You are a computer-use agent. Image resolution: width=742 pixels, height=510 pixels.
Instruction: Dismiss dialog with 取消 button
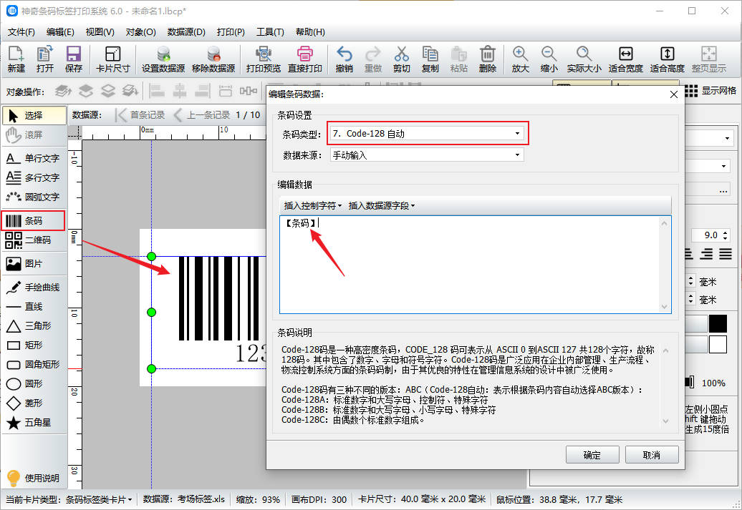coord(652,455)
